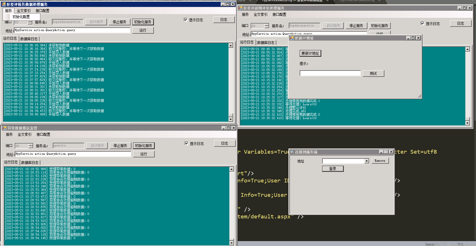Image resolution: width=476 pixels, height=246 pixels.
Task: Open 日志 button in 超期评价处理 window
Action: [x=461, y=23]
